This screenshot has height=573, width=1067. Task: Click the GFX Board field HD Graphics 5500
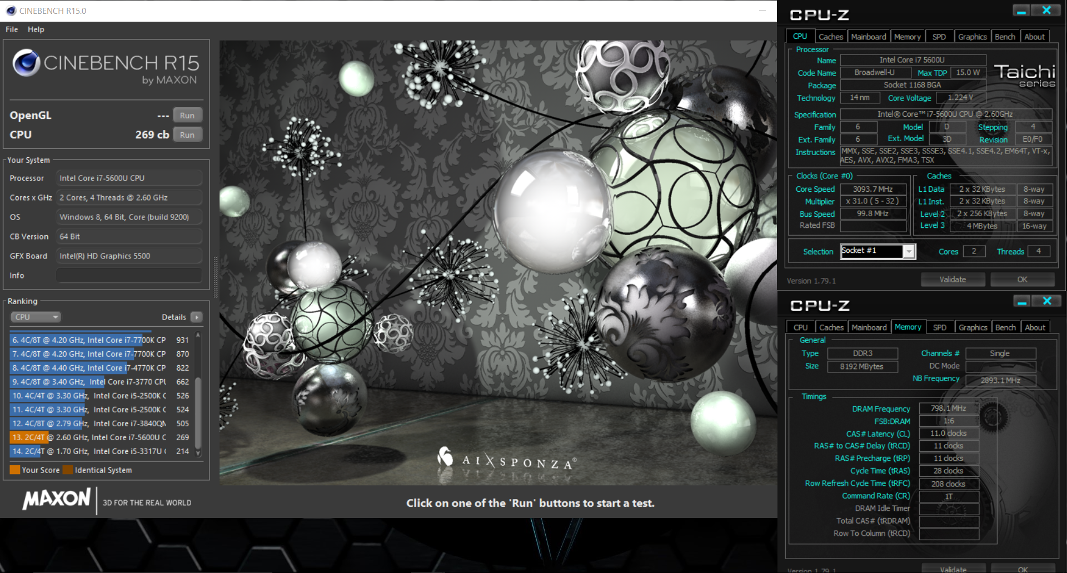point(129,256)
